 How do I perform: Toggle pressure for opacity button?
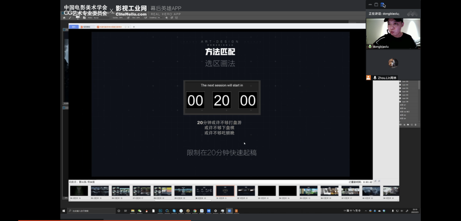pos(128,17)
